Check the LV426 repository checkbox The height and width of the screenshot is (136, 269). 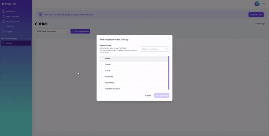coord(102,71)
